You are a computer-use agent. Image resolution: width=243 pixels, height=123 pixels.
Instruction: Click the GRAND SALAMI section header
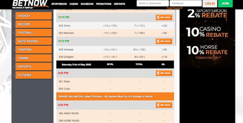click(115, 96)
